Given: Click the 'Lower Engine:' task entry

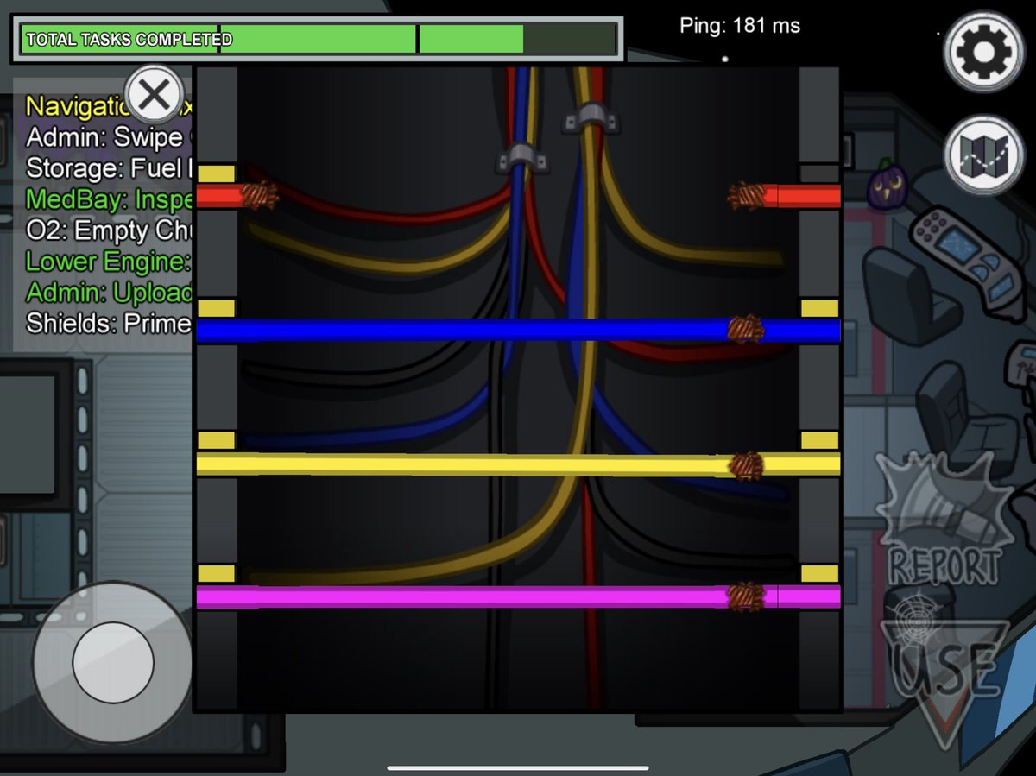Looking at the screenshot, I should [109, 261].
